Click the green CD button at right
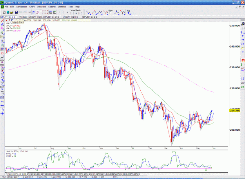The image size is (245, 179). pos(243,87)
